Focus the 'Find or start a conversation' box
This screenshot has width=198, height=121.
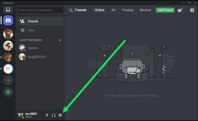click(x=40, y=10)
